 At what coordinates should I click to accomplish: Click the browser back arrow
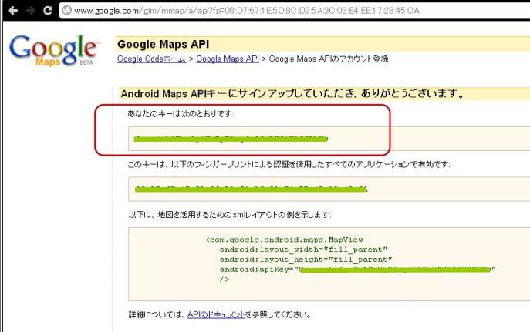point(13,11)
